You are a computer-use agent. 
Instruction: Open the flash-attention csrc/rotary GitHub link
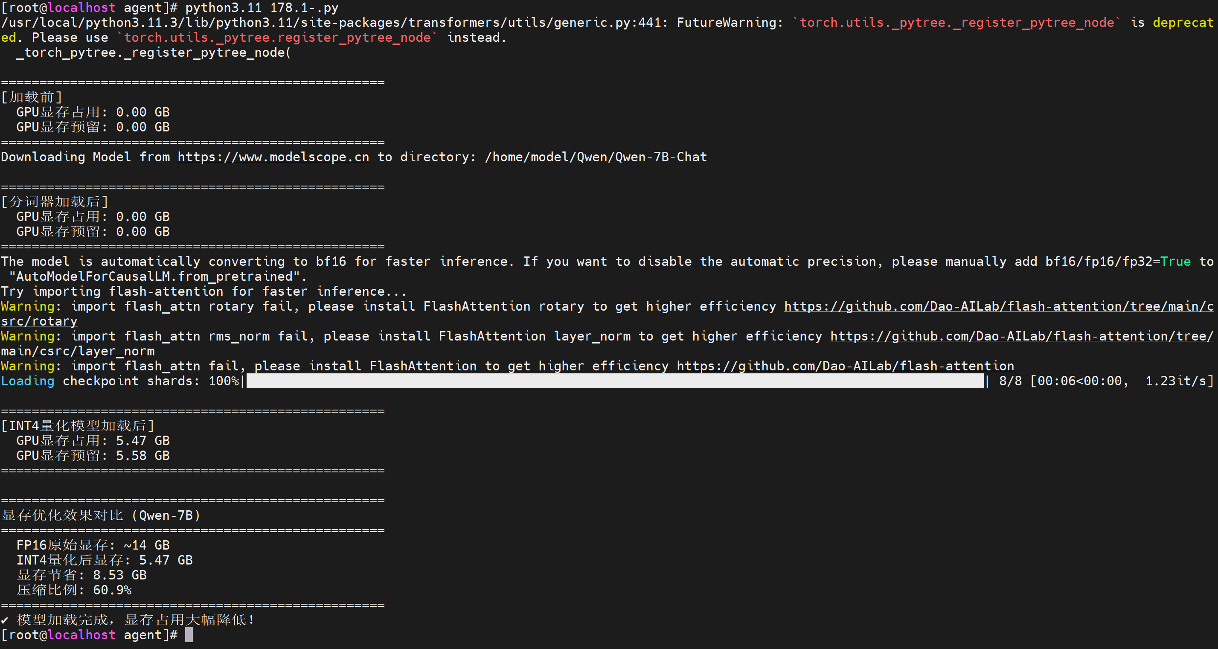coord(999,306)
